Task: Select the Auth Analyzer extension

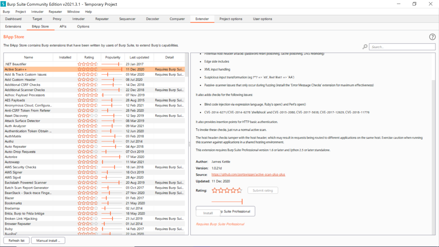Action: click(x=94, y=126)
